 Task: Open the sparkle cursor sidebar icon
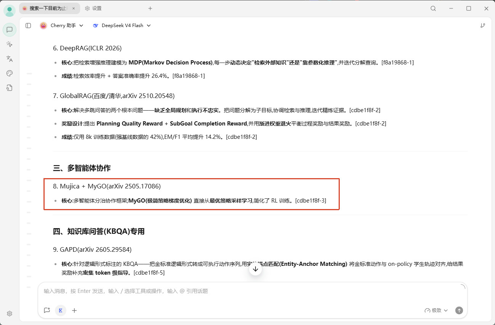click(x=10, y=44)
